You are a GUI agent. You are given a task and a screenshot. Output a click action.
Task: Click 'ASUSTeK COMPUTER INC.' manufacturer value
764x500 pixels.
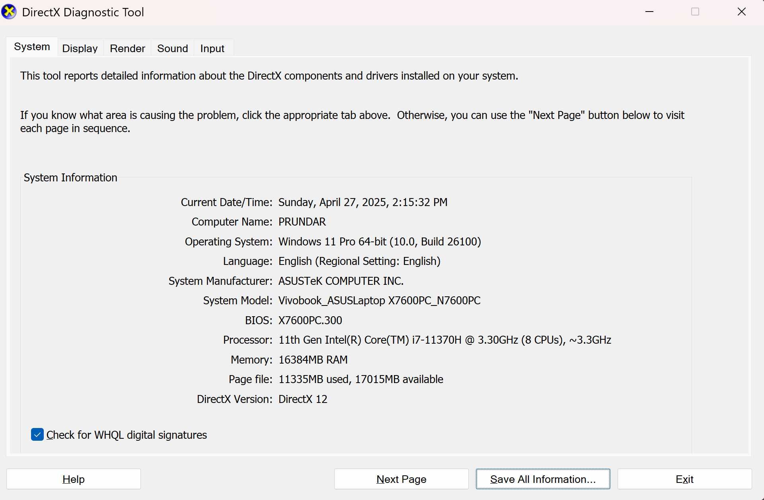(341, 281)
